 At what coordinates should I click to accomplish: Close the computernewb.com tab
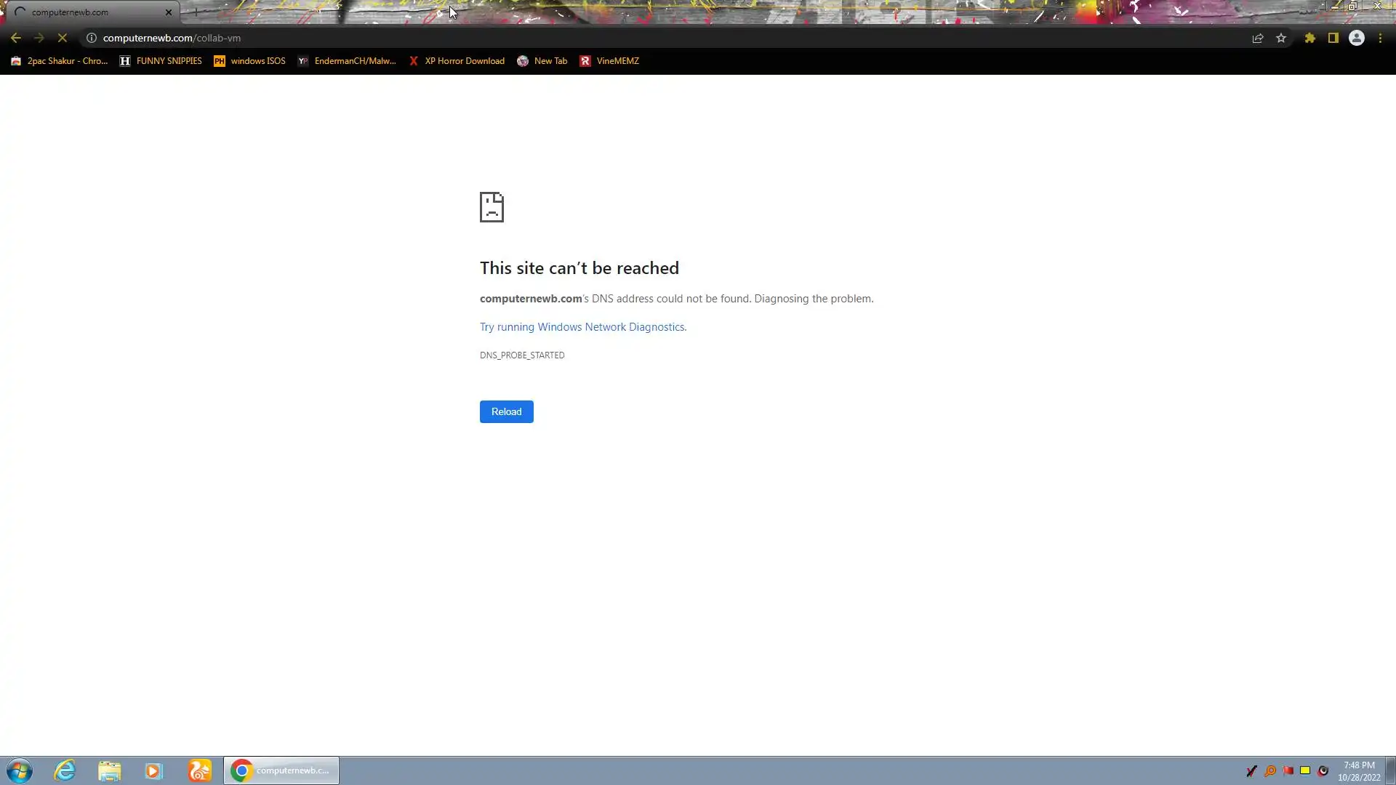[x=169, y=12]
